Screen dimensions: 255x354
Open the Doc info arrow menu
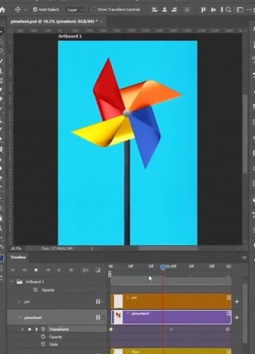(92, 248)
